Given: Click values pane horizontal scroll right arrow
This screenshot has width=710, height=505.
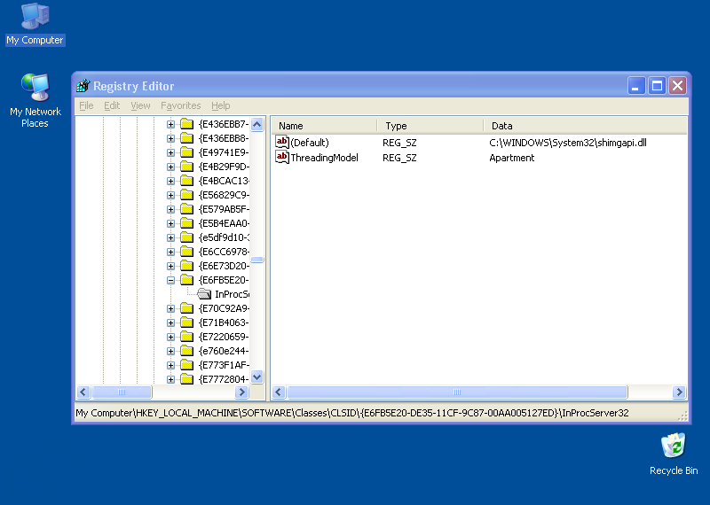Looking at the screenshot, I should [679, 392].
